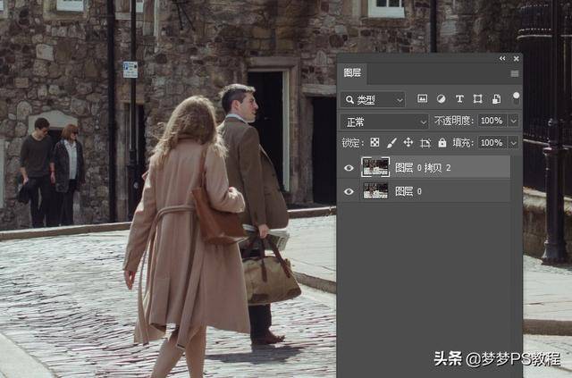Hide the 图层 0 拷贝 2 layer
The image size is (572, 378).
point(349,167)
